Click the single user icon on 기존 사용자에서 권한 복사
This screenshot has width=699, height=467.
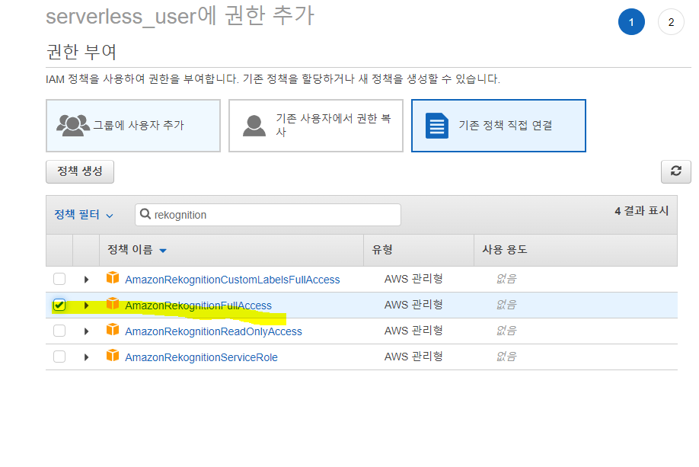pos(254,126)
